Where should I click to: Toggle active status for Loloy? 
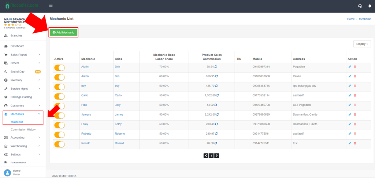point(59,125)
